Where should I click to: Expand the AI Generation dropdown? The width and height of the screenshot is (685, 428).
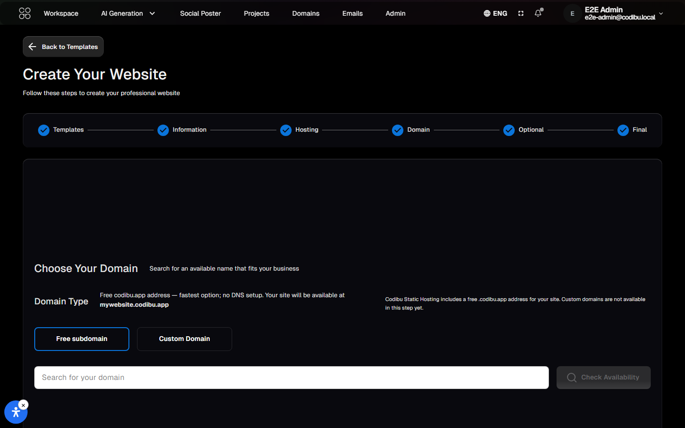(128, 13)
